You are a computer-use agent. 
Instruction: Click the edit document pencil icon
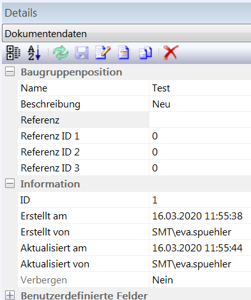tap(103, 52)
